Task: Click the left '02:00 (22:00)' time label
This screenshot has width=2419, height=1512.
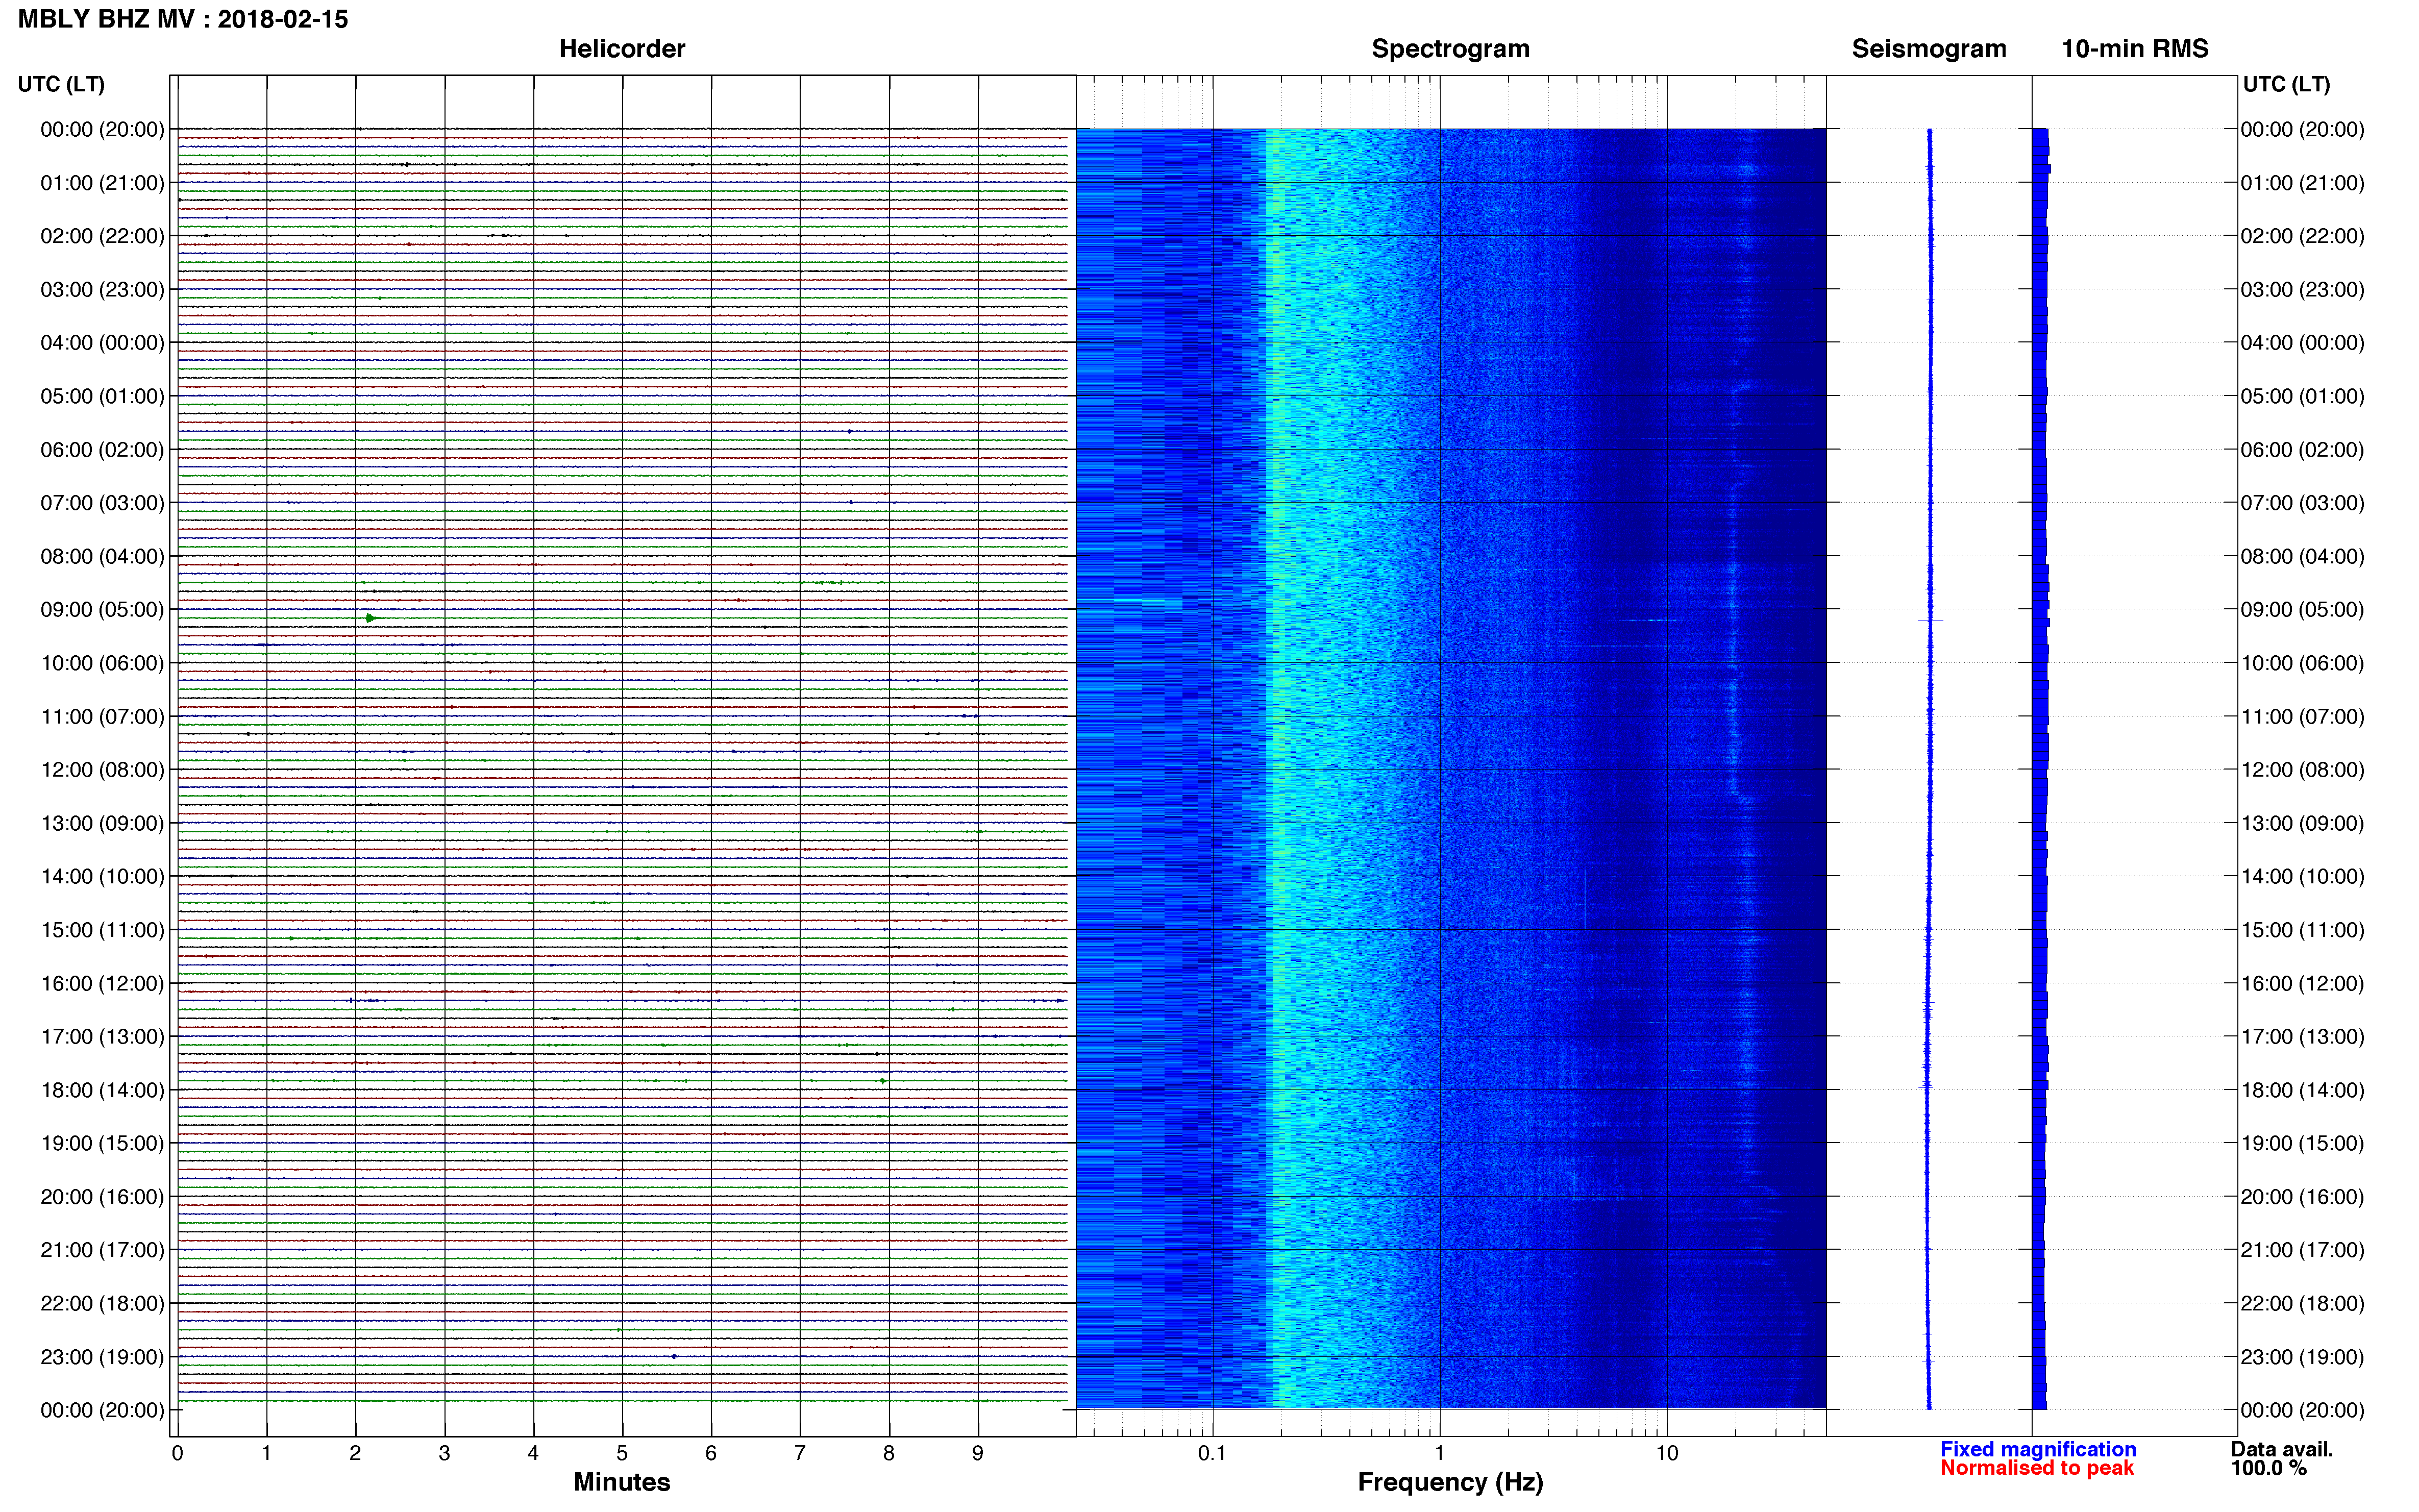Action: pyautogui.click(x=102, y=236)
